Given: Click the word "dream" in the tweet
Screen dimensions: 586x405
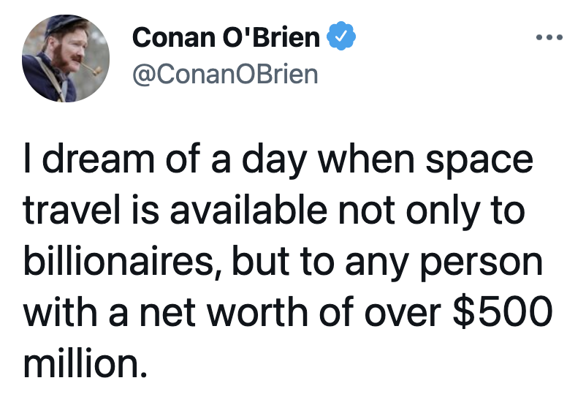Looking at the screenshot, I should [99, 159].
